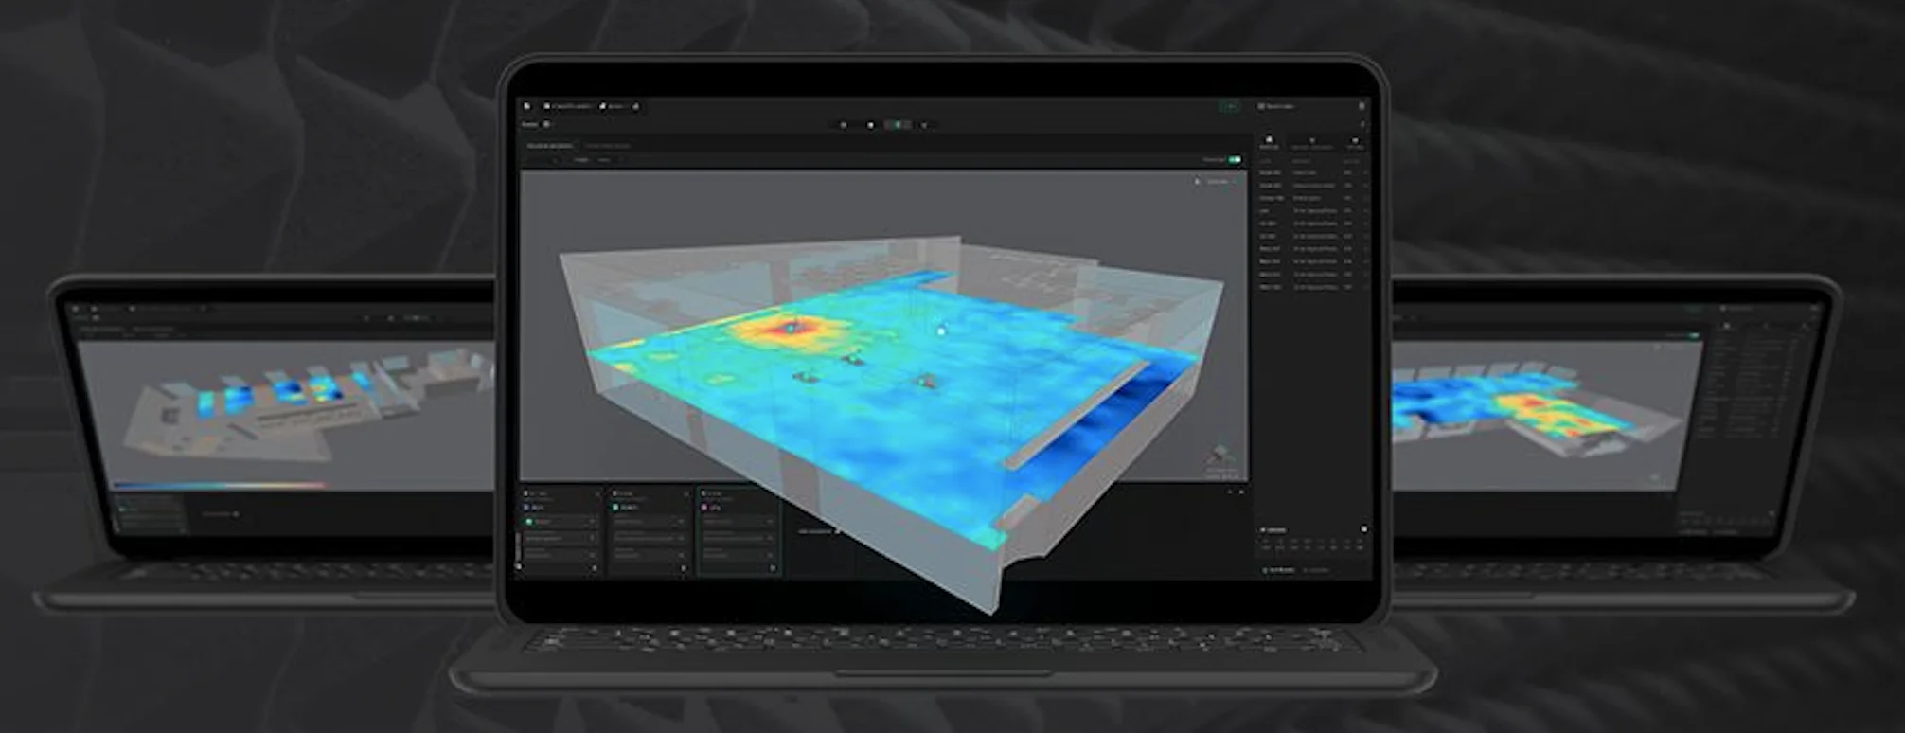Select the first project tab in center window
This screenshot has height=733, width=1905.
coord(568,106)
